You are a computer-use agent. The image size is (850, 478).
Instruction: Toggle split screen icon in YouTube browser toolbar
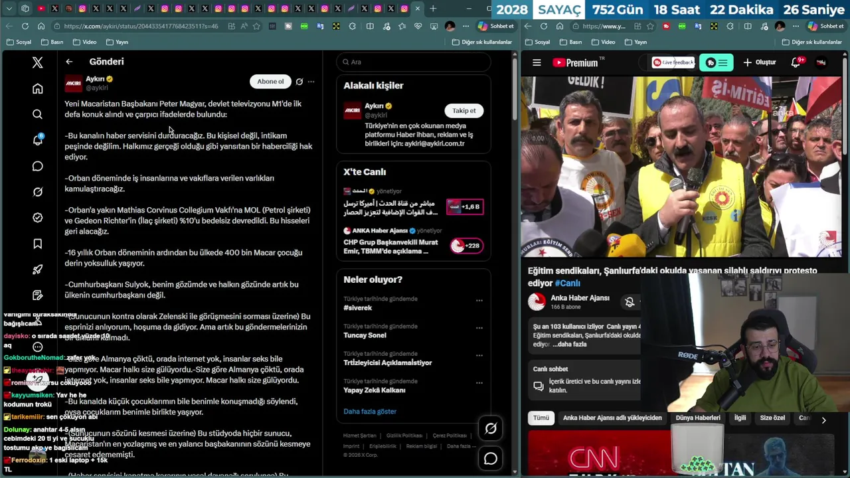point(747,26)
